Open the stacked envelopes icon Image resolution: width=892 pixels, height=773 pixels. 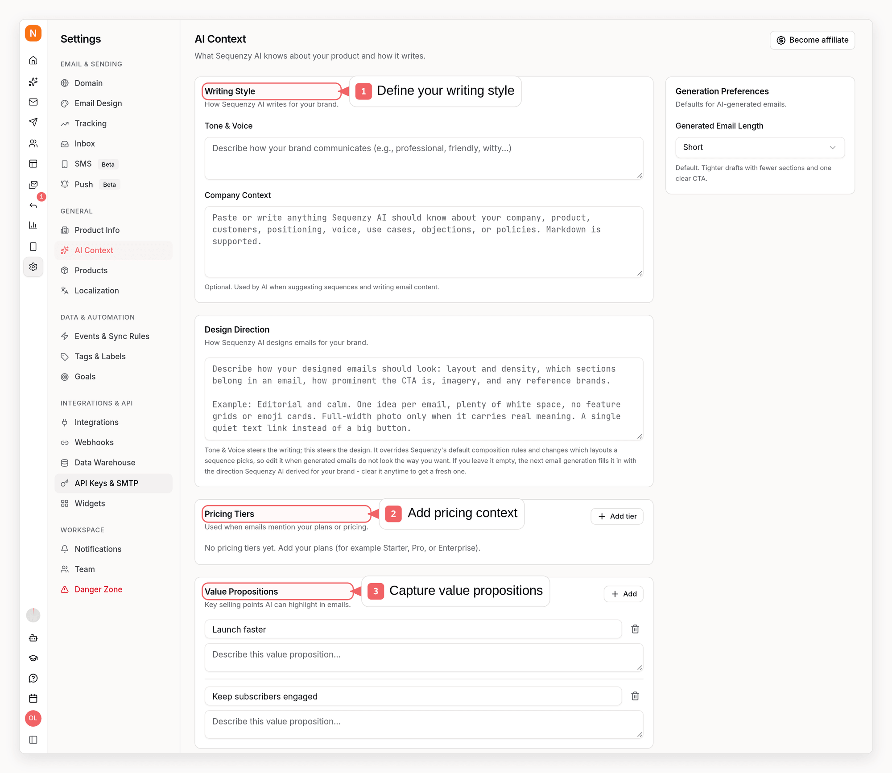[x=33, y=185]
